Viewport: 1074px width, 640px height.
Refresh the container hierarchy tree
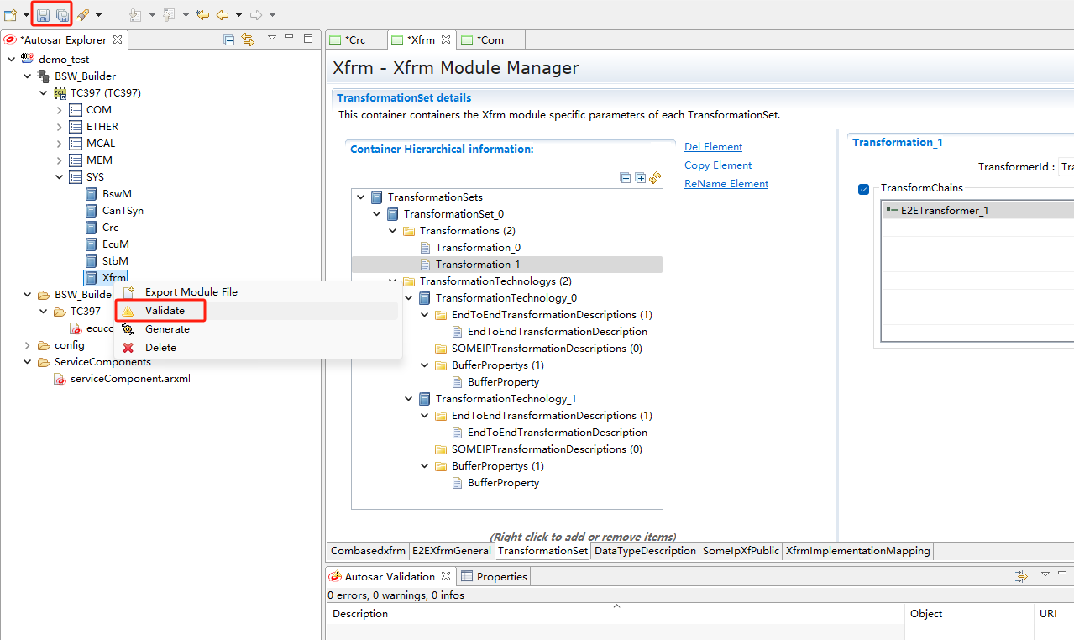(655, 178)
